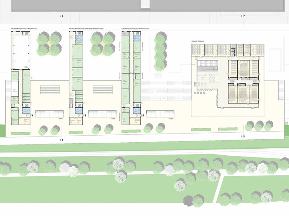Click the bottom-right section cut arrow marker

pyautogui.click(x=241, y=136)
